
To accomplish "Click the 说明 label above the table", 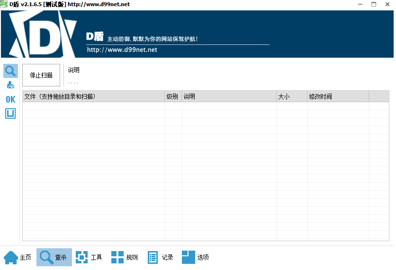I will [74, 70].
